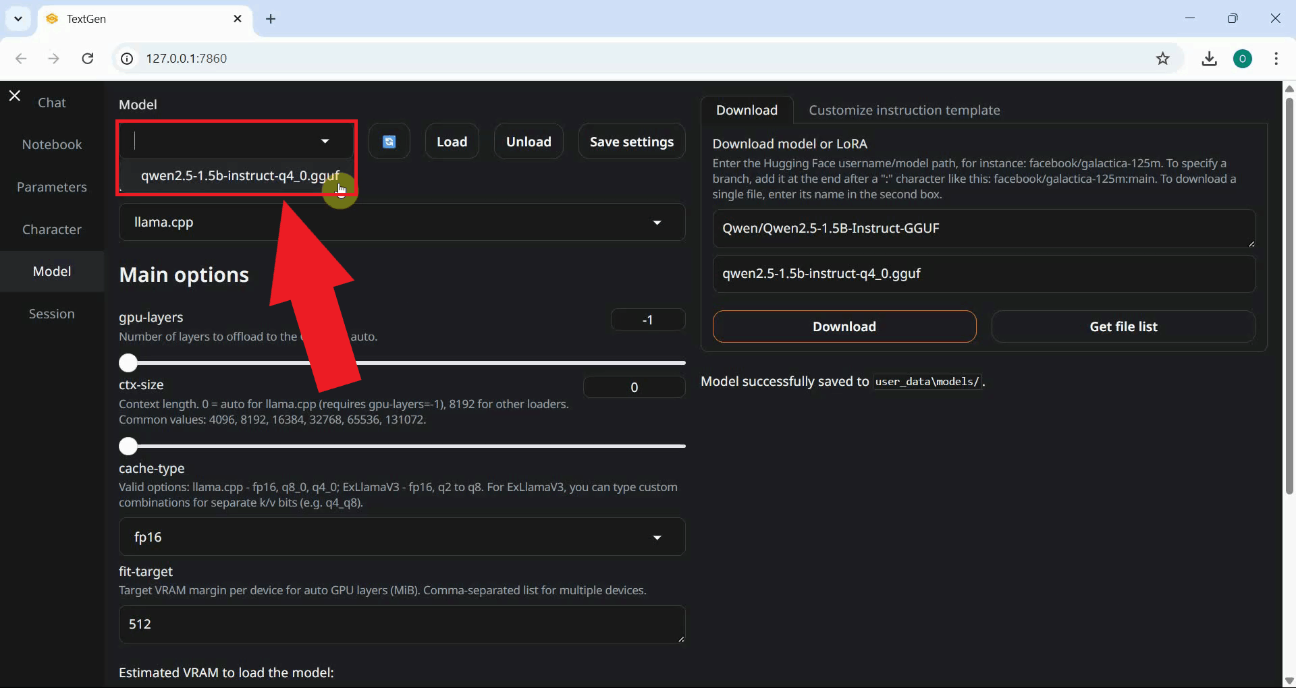Collapse the sidebar using the X icon

14,95
